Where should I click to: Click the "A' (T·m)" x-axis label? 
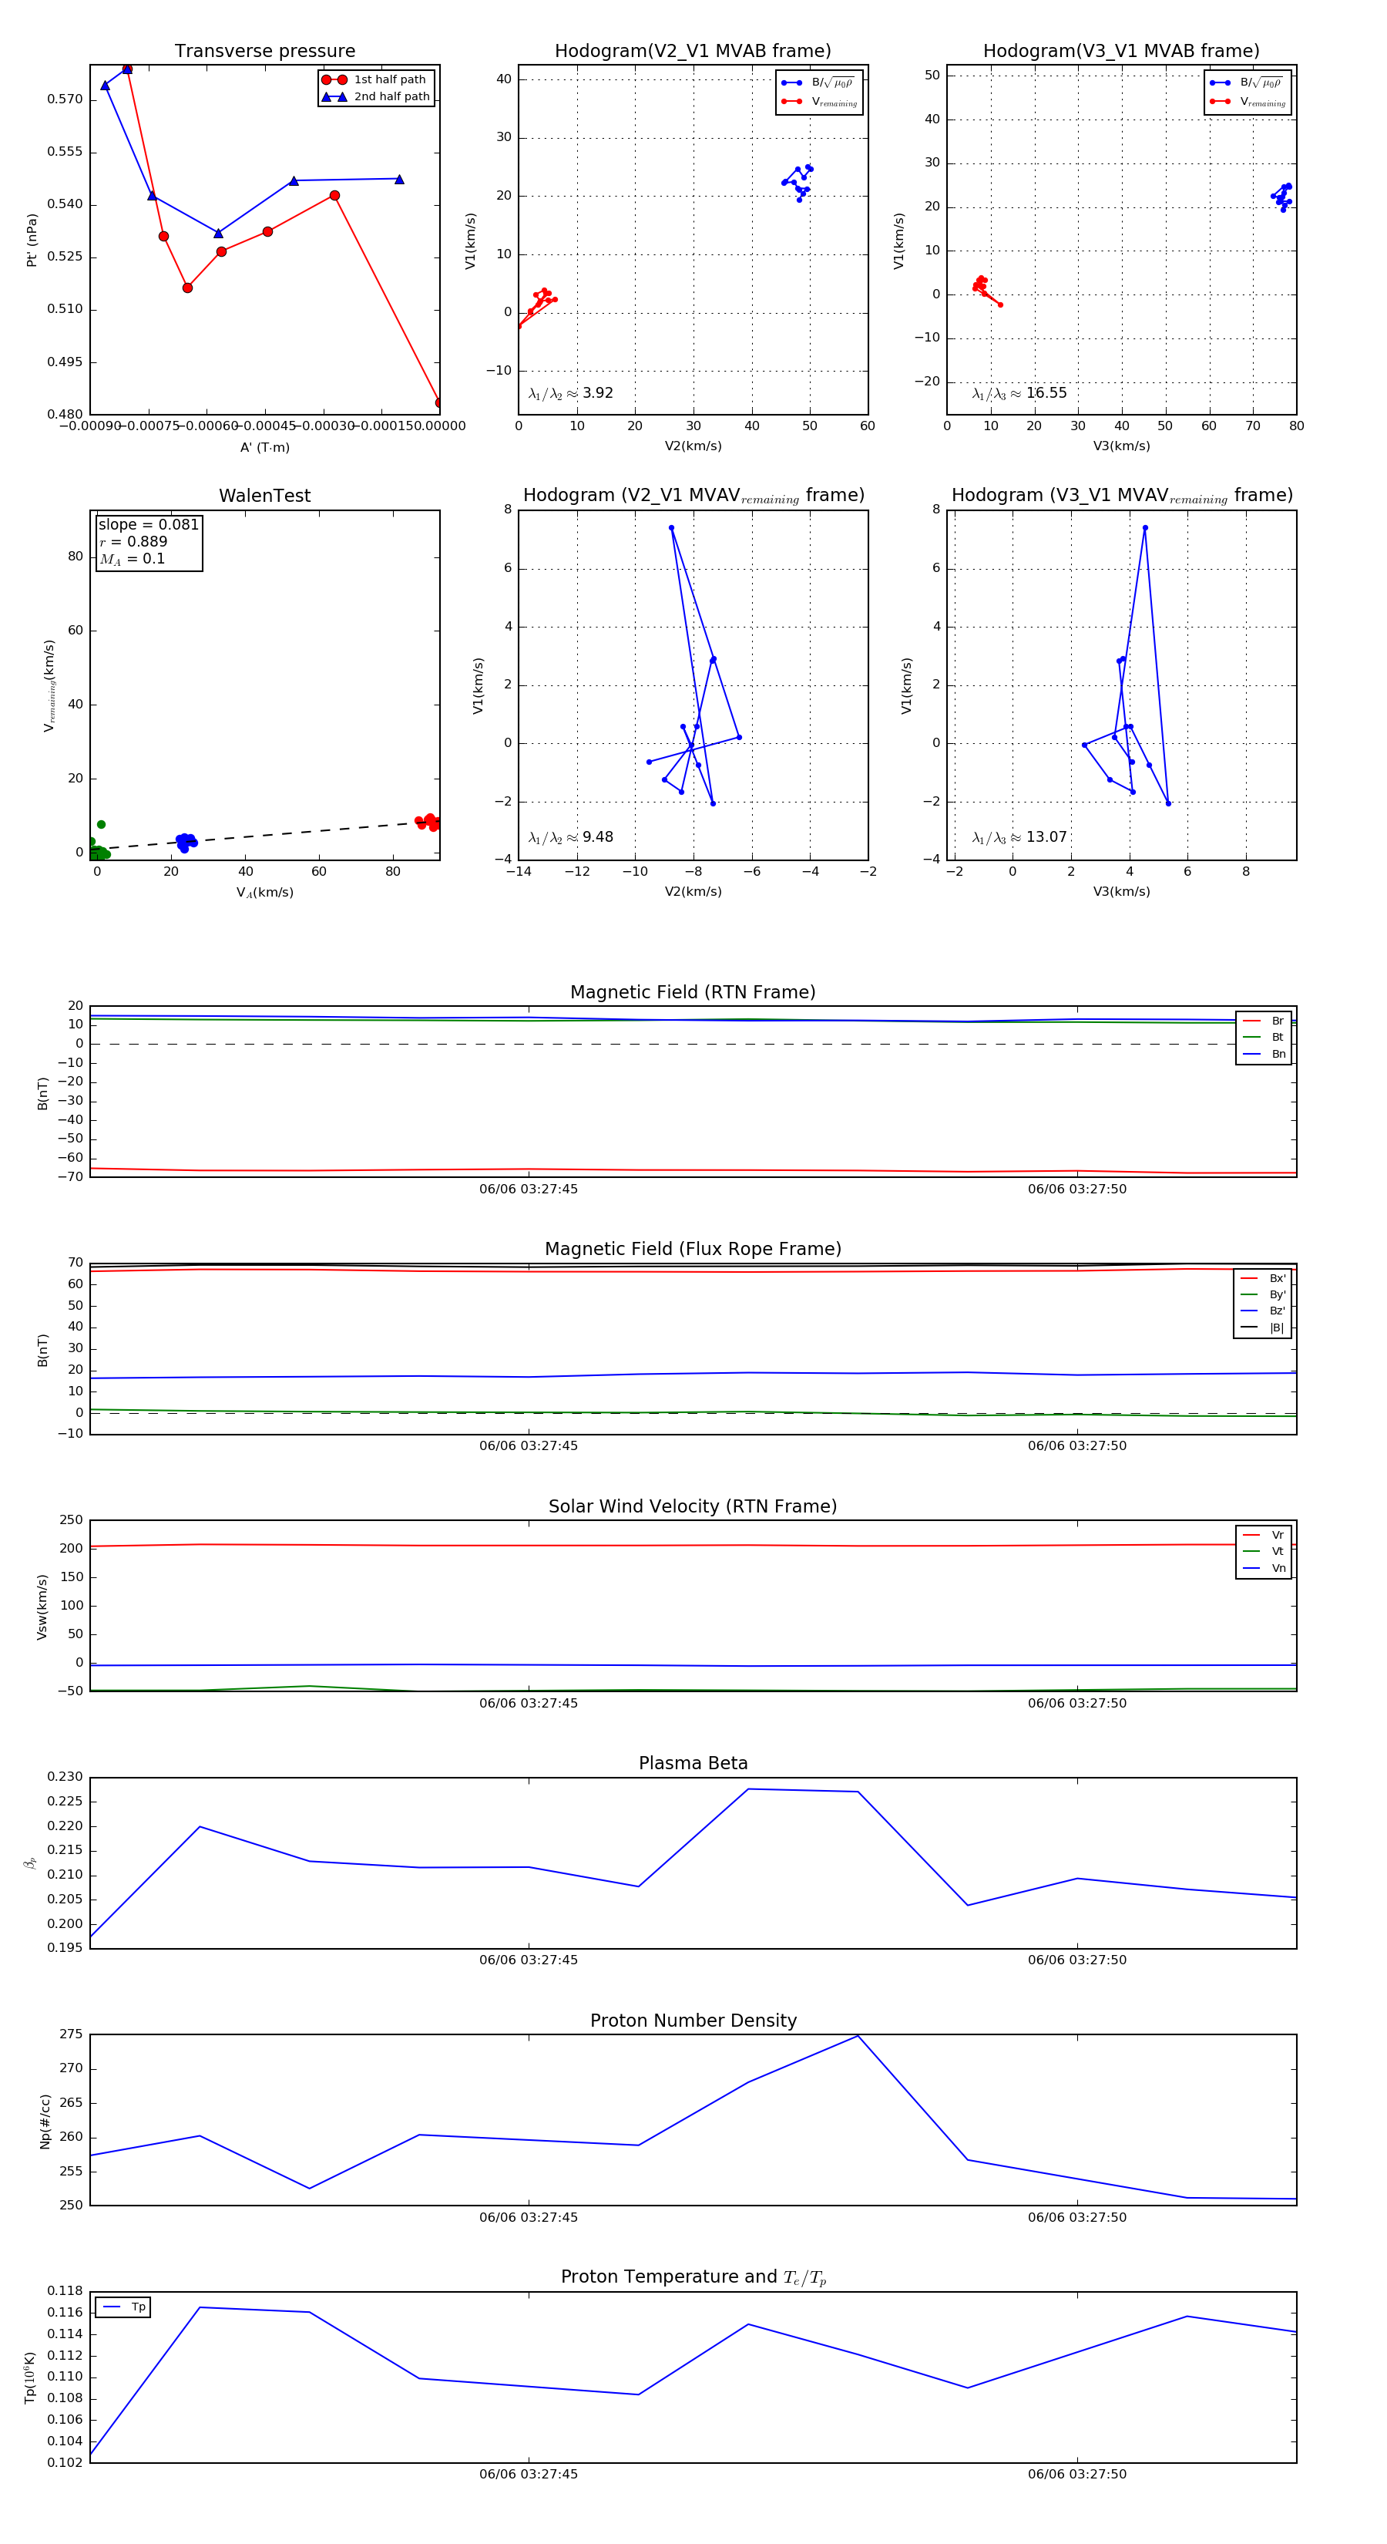pos(264,447)
